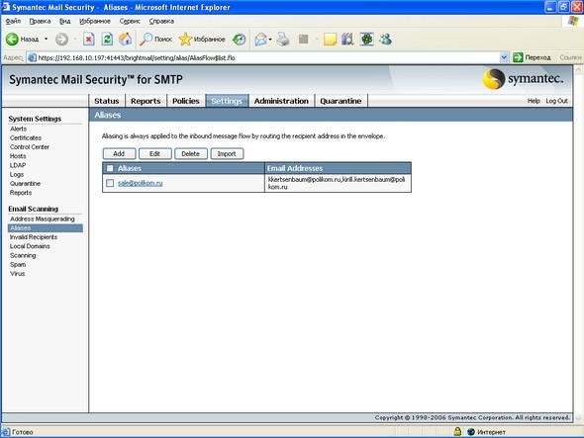This screenshot has height=438, width=584.
Task: Open the sale@polikom.ru alias link
Action: pos(141,183)
